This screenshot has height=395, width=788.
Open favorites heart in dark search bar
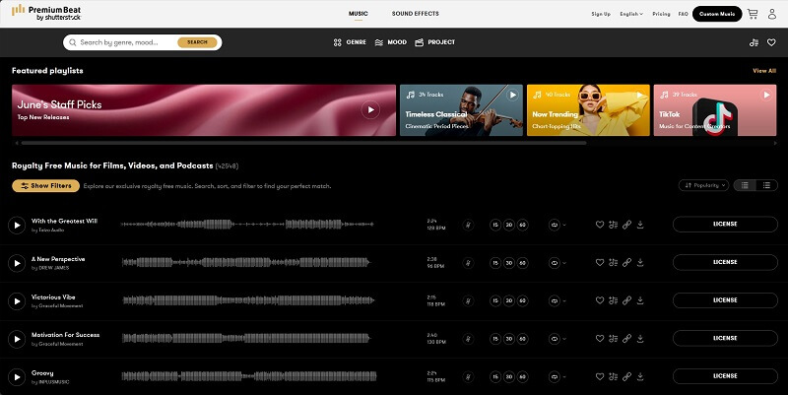(771, 42)
